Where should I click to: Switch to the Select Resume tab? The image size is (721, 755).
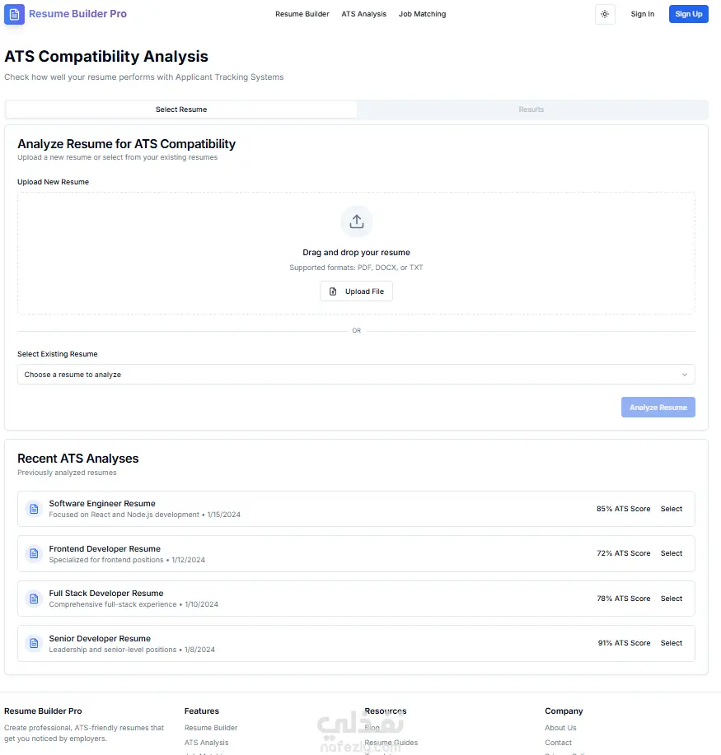(x=181, y=110)
